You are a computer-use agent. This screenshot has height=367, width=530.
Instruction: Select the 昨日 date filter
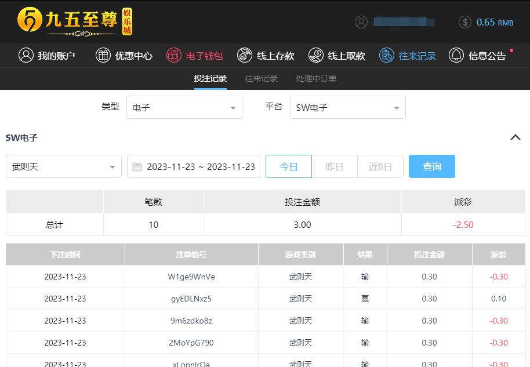[335, 166]
